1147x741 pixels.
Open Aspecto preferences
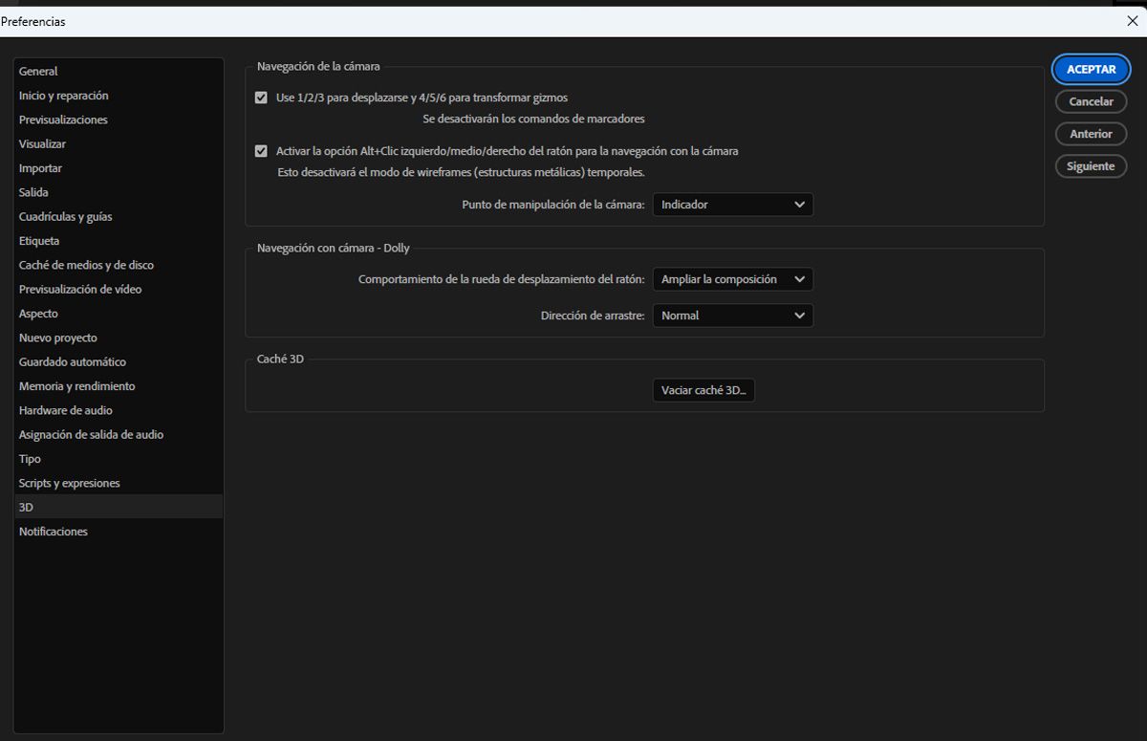[119, 314]
